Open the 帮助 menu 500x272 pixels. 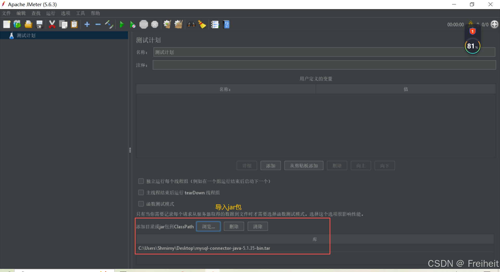click(95, 13)
